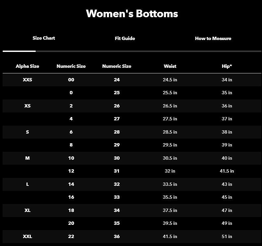This screenshot has height=246, width=262.
Task: Click the Women's Bottoms heading
Action: pos(132,14)
